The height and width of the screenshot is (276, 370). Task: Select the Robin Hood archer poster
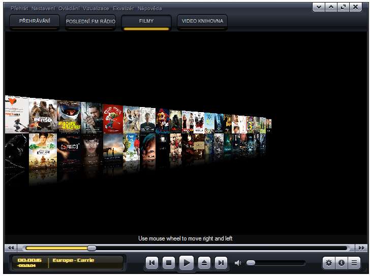pyautogui.click(x=92, y=118)
